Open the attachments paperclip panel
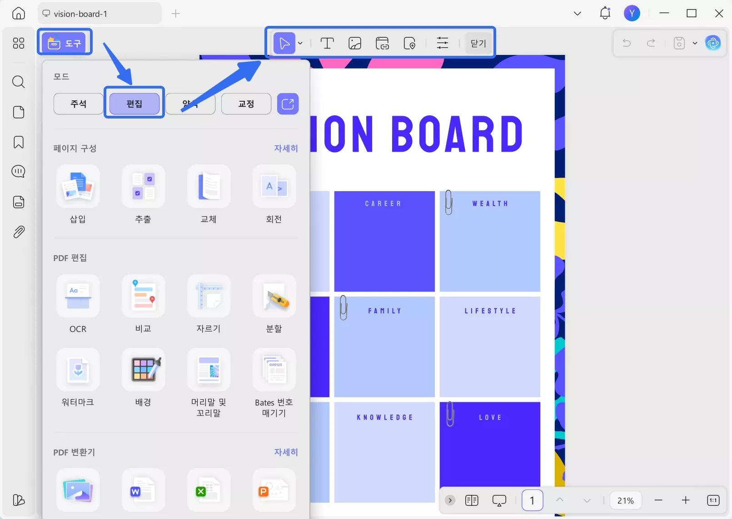Viewport: 732px width, 519px height. coord(19,232)
